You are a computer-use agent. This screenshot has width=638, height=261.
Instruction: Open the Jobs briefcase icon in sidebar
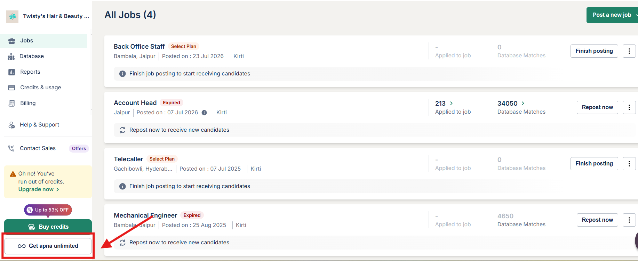[x=11, y=41]
